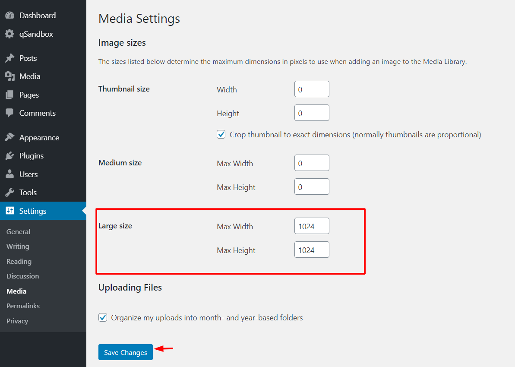Click the Medium size label
This screenshot has width=515, height=367.
120,163
